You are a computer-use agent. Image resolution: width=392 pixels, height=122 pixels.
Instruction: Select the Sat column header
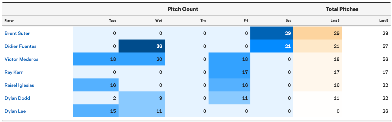tap(288, 20)
